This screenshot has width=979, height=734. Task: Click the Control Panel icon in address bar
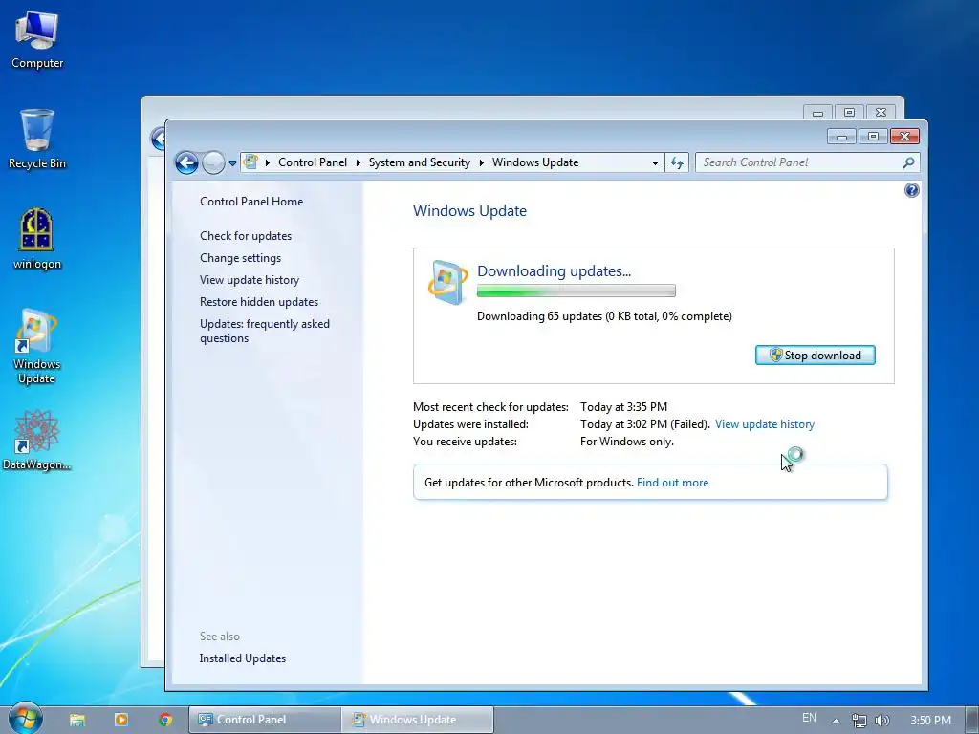[x=250, y=162]
